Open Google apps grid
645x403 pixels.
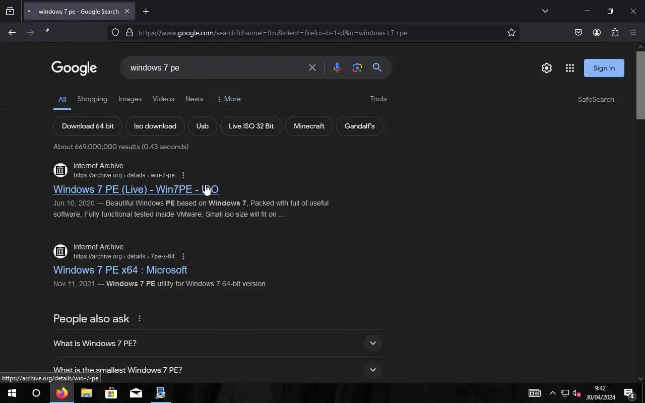pos(570,68)
